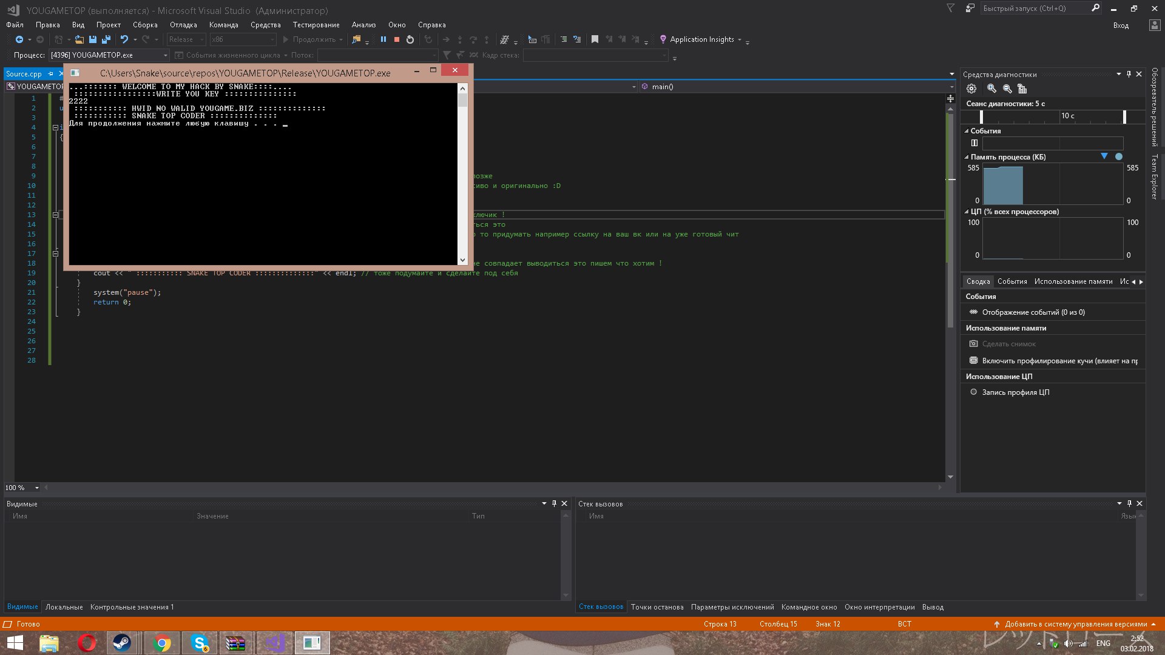Switch to the Локальные tab
1165x655 pixels.
pyautogui.click(x=64, y=607)
